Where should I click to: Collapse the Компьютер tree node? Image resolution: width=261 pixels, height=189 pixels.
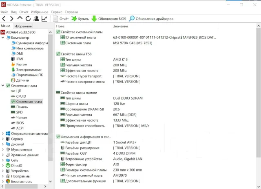point(3,38)
